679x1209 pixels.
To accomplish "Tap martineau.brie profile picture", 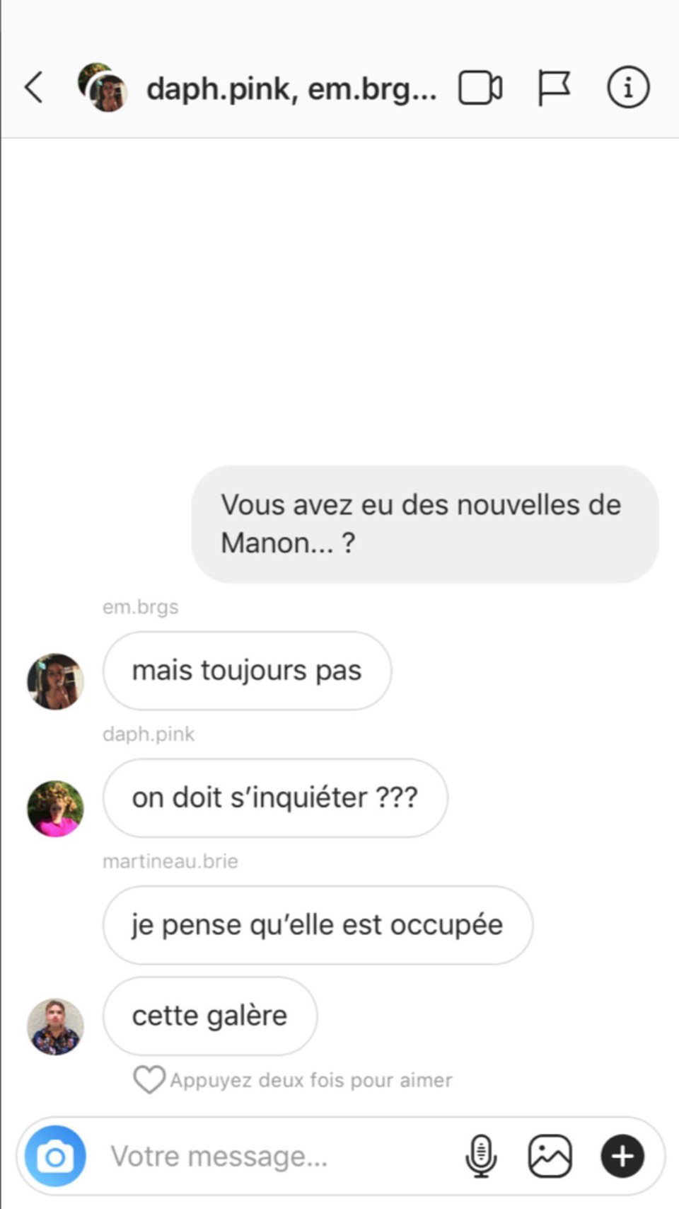I will click(x=55, y=1027).
